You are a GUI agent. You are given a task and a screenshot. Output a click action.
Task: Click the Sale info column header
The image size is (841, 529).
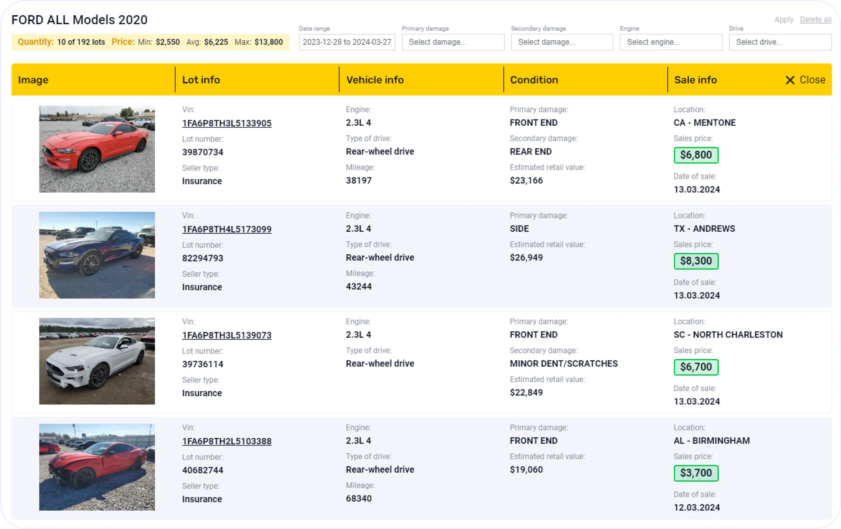(x=695, y=80)
